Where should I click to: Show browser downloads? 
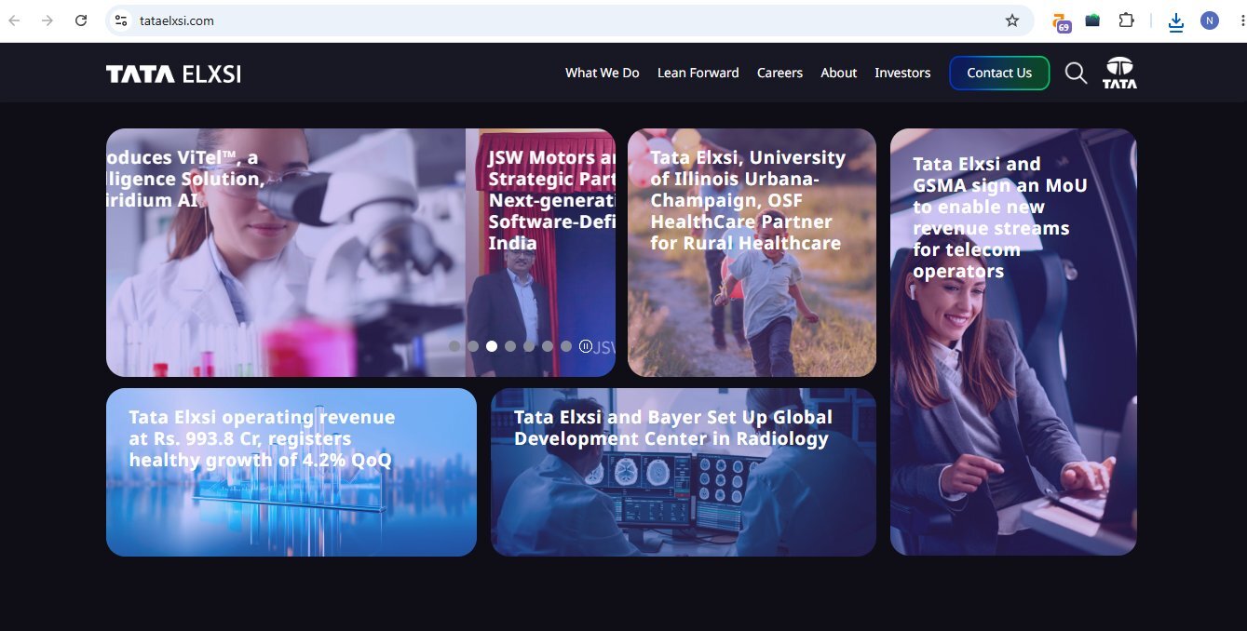point(1176,21)
